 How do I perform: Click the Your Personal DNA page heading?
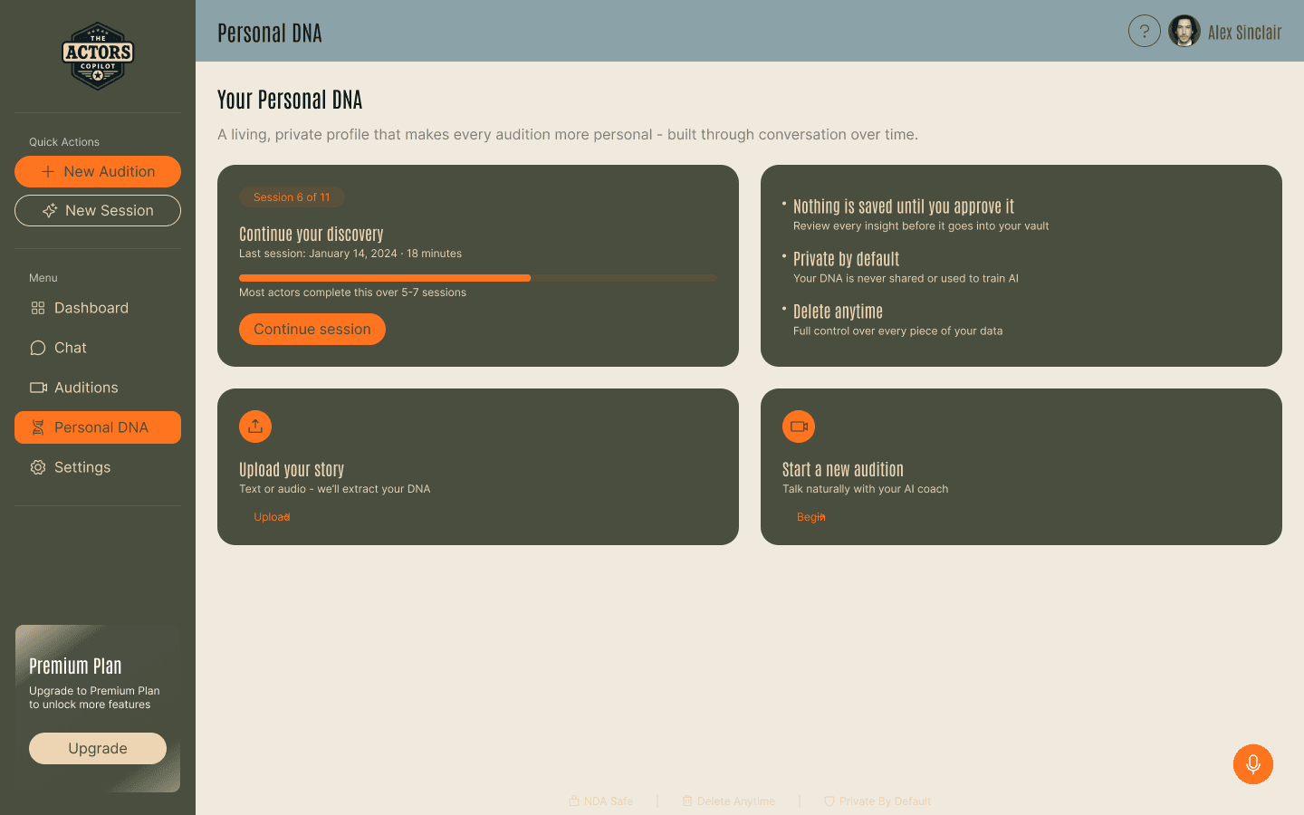(290, 100)
